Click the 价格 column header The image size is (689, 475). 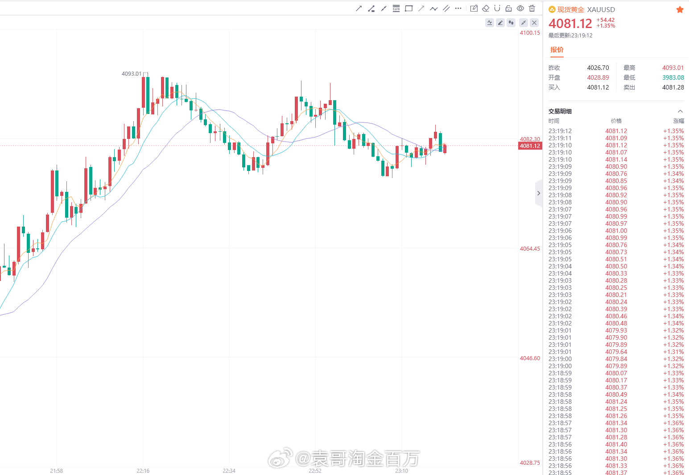point(616,121)
